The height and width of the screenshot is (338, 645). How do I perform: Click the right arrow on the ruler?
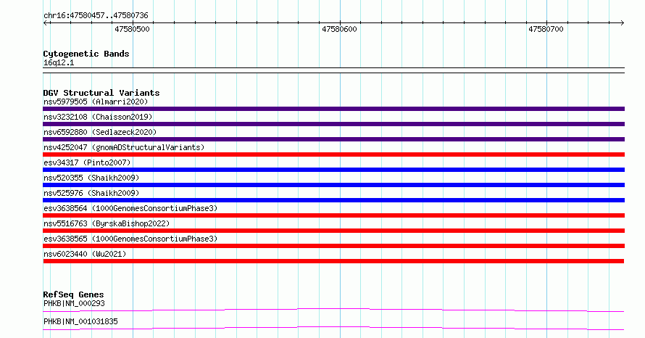[x=622, y=23]
